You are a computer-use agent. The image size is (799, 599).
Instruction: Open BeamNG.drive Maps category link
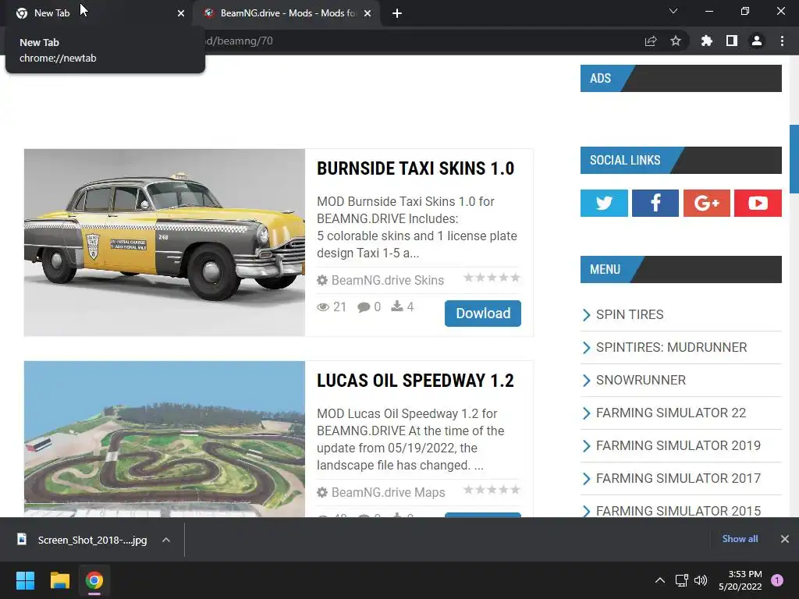(x=388, y=493)
